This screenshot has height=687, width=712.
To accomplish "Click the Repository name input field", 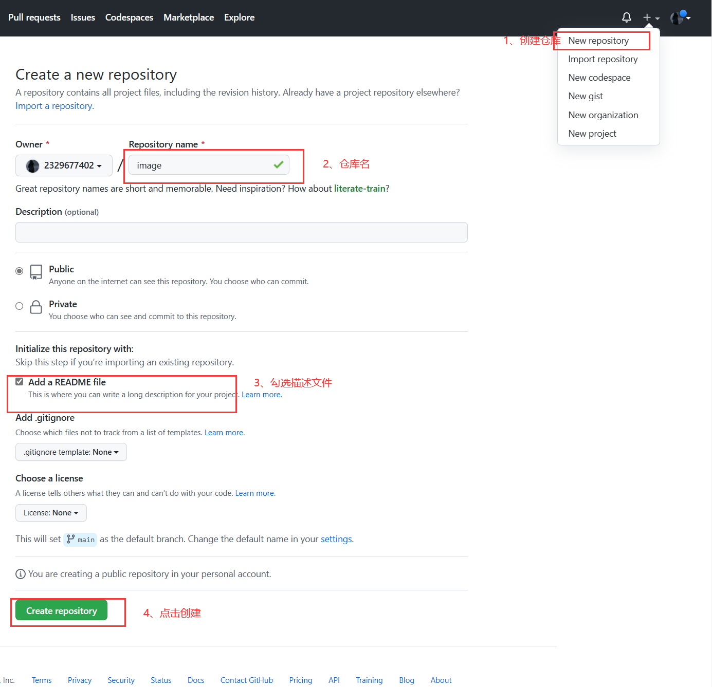I will point(209,165).
